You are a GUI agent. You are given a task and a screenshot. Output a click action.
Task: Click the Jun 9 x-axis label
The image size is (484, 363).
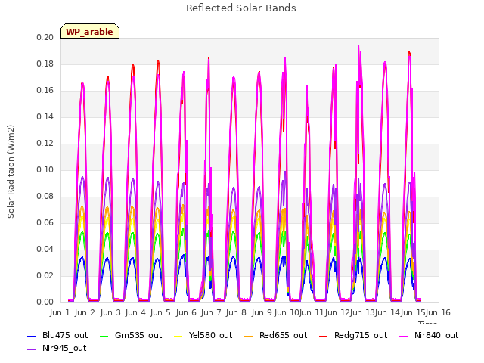coord(262,312)
